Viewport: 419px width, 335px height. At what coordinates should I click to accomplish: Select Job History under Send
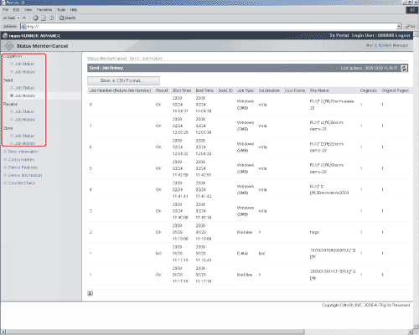click(x=24, y=95)
